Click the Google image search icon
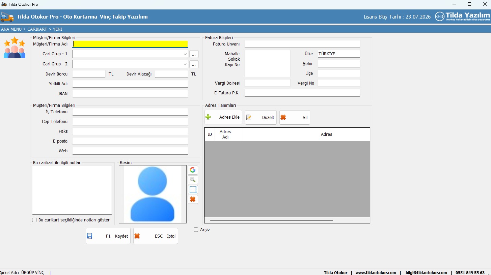The image size is (491, 275). 193,170
